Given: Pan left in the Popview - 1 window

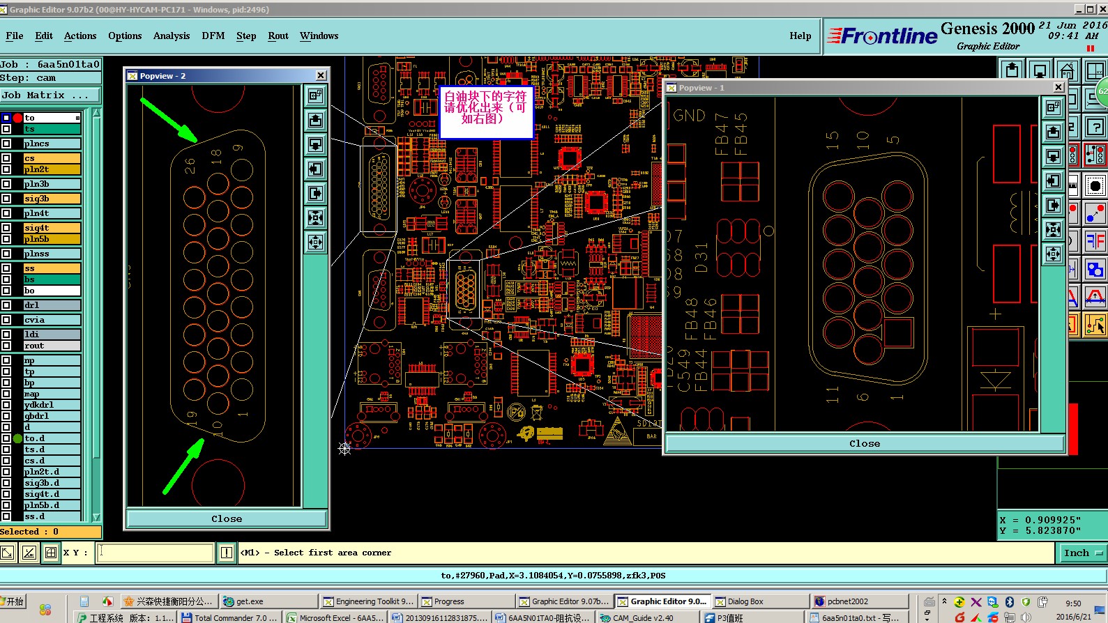Looking at the screenshot, I should 1054,180.
